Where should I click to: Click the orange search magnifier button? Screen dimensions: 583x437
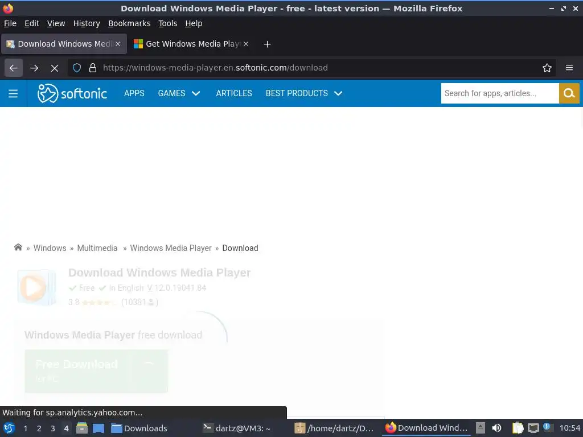click(x=569, y=93)
